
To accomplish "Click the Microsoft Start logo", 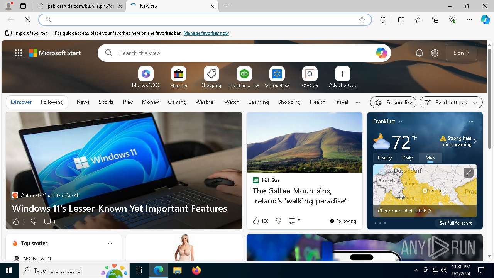I will [55, 53].
